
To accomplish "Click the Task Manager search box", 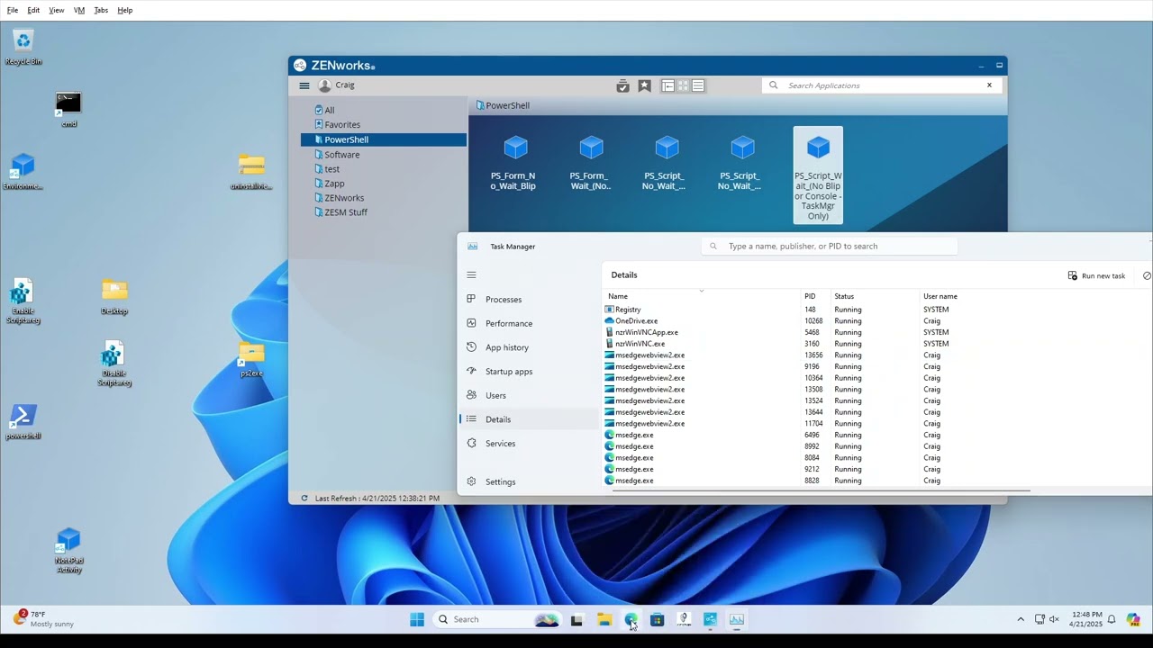I will [x=830, y=246].
